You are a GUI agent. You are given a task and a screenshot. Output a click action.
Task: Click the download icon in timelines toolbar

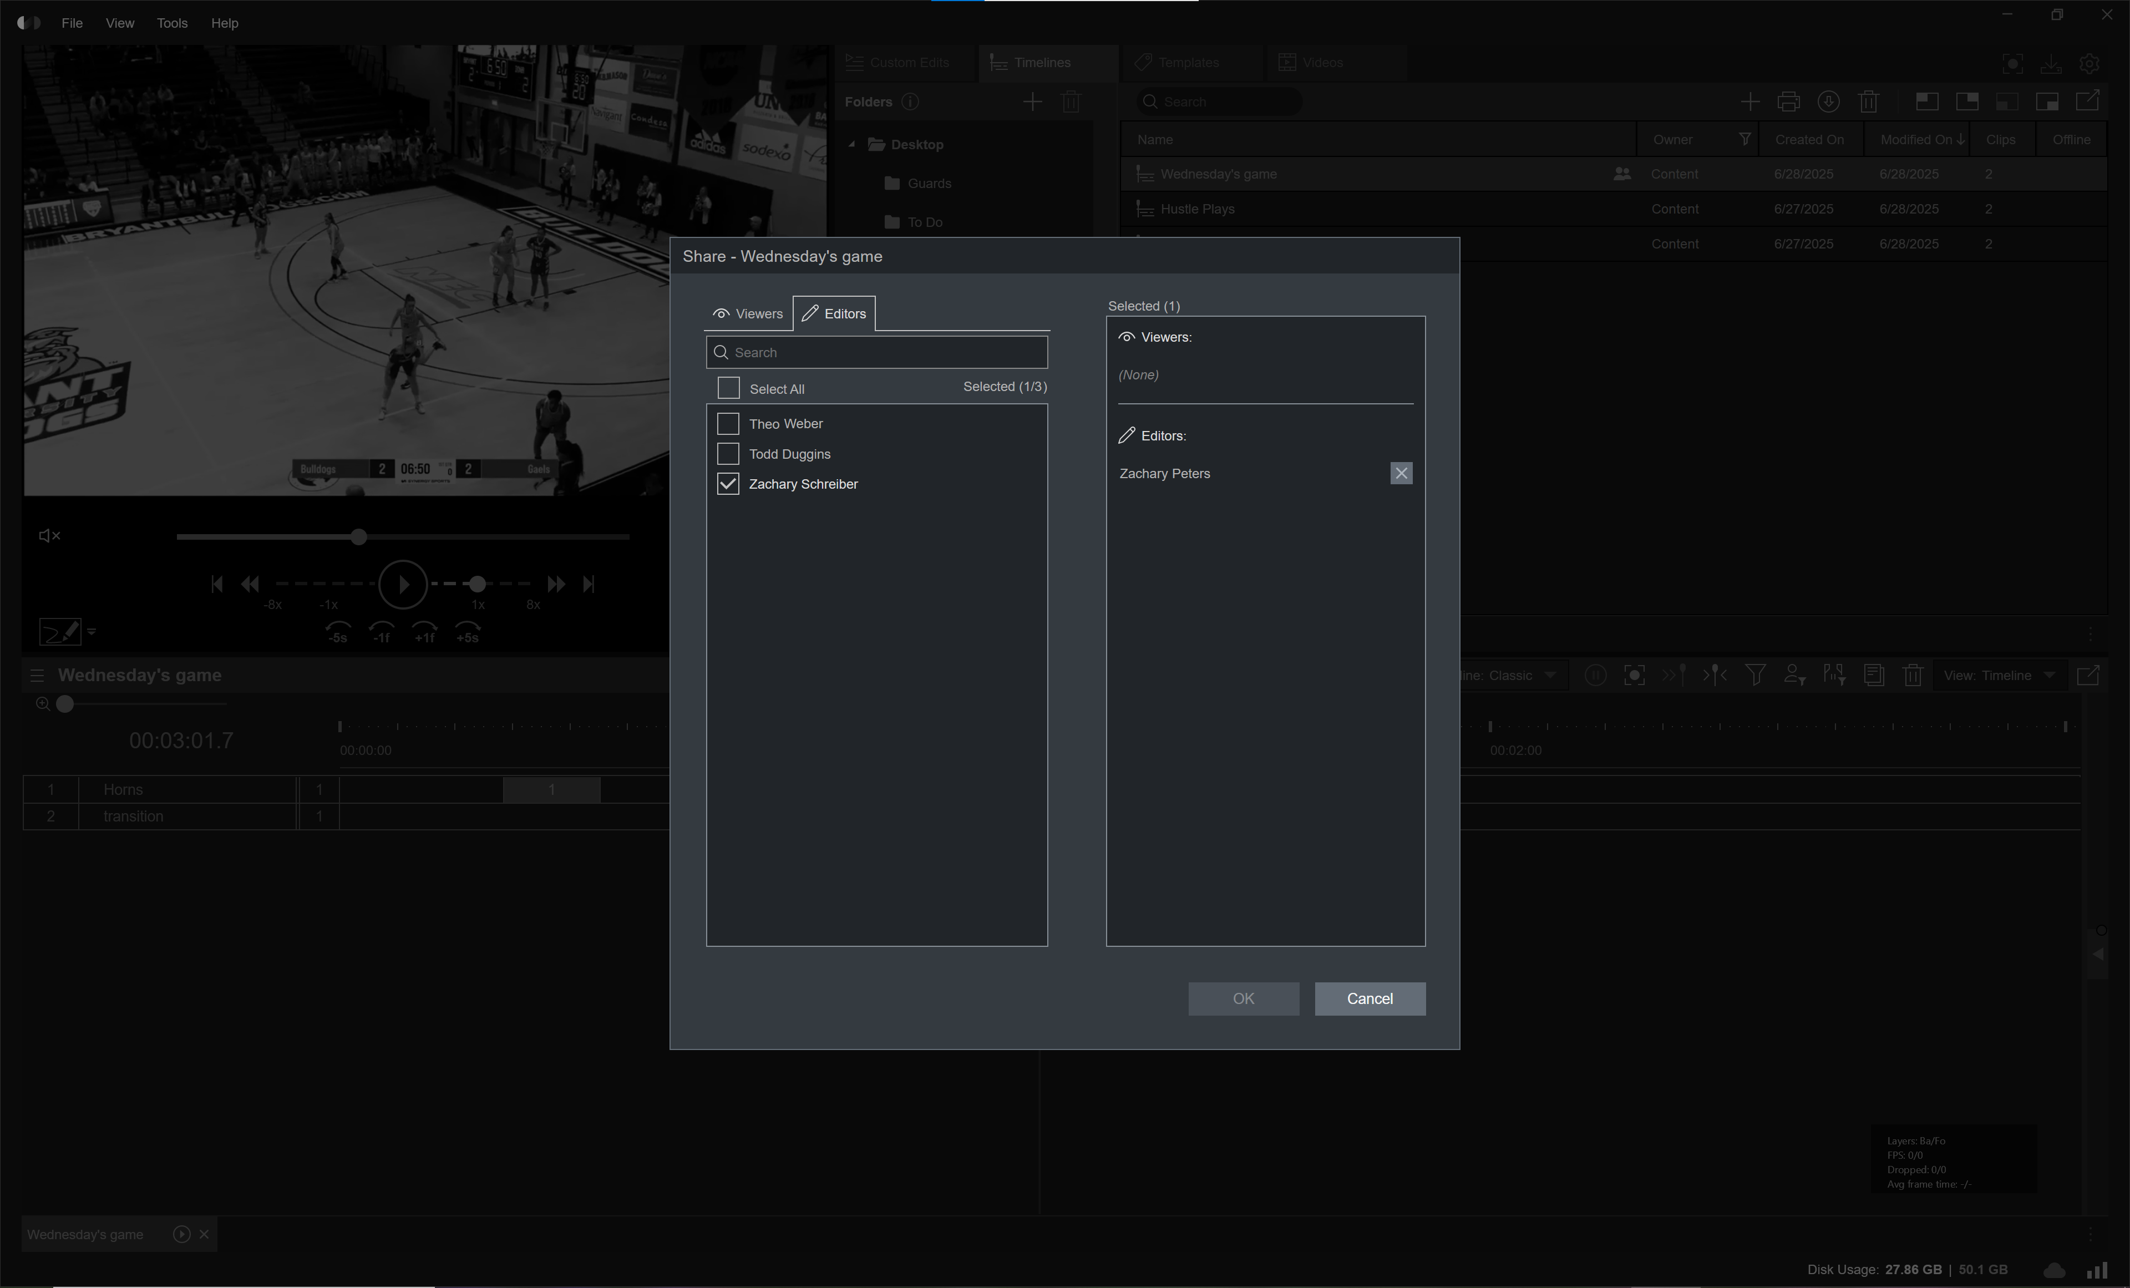pyautogui.click(x=1828, y=102)
